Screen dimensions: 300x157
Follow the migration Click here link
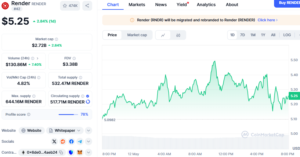click(x=267, y=20)
